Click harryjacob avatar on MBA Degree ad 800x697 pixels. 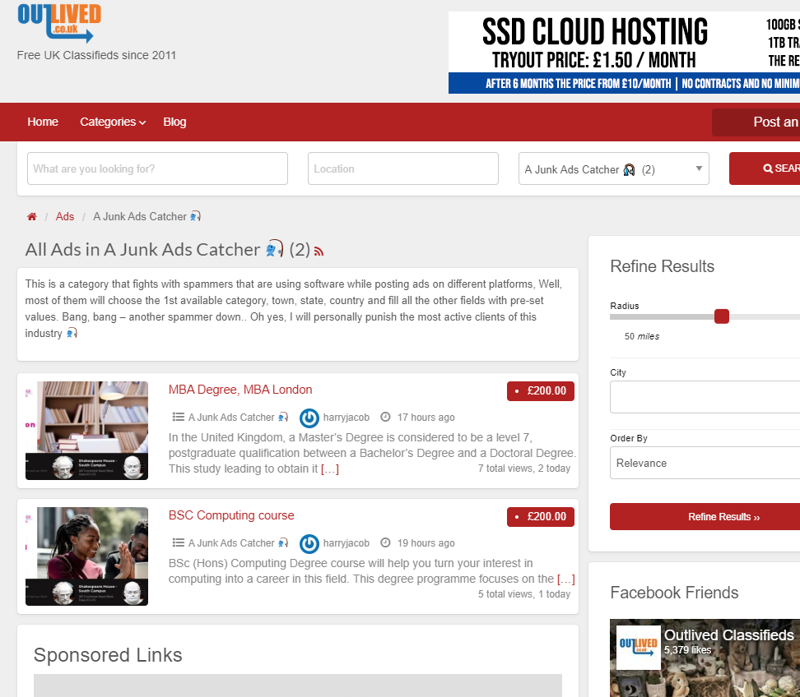tap(309, 418)
